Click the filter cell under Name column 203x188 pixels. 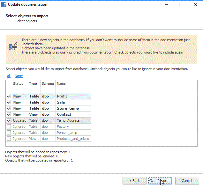[73, 90]
